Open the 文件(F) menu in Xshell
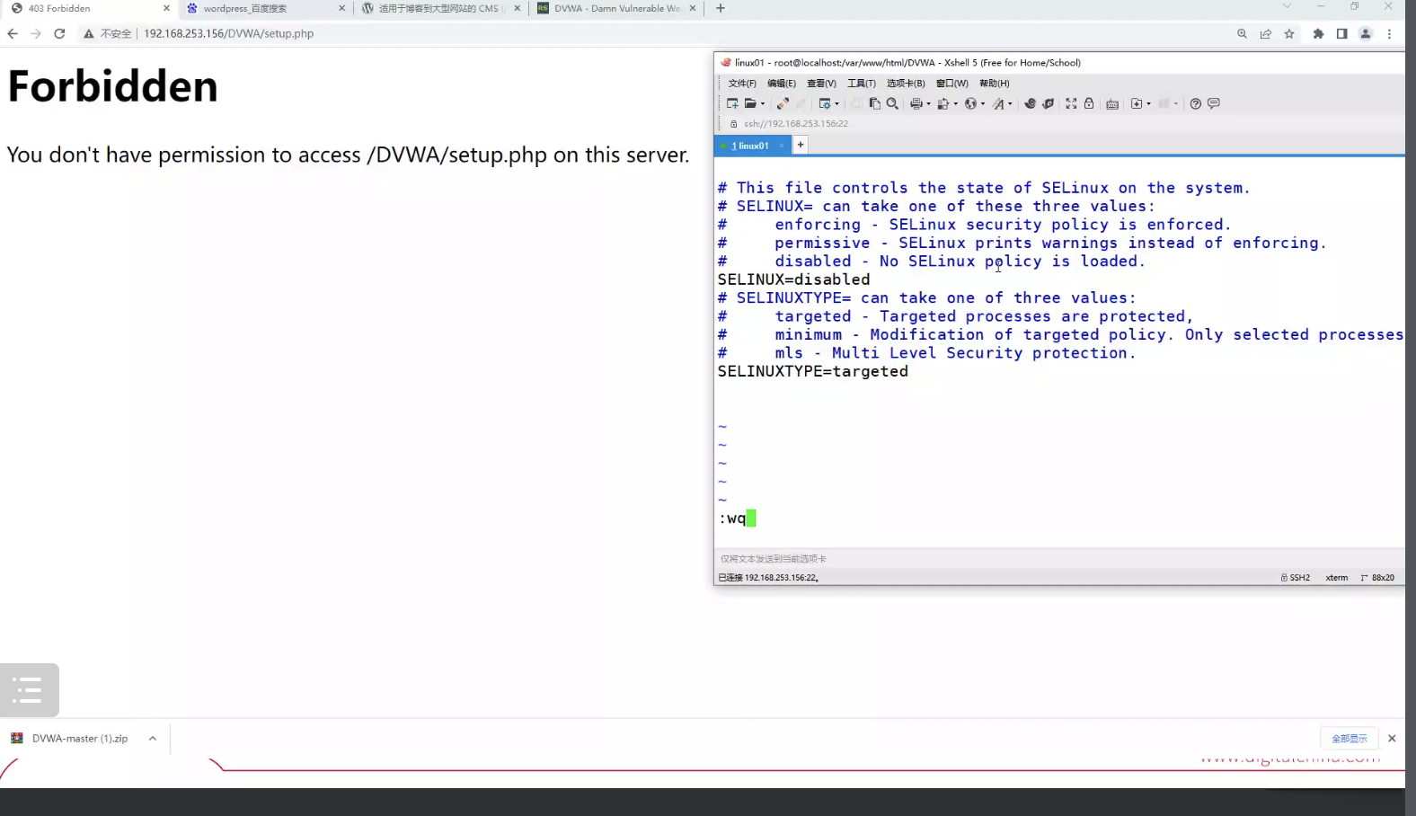The width and height of the screenshot is (1416, 816). pyautogui.click(x=742, y=84)
